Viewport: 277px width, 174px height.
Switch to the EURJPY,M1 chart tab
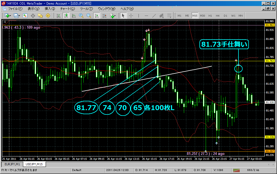coord(12,164)
